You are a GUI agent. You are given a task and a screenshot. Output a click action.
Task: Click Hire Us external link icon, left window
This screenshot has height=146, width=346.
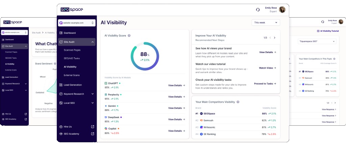26,114
